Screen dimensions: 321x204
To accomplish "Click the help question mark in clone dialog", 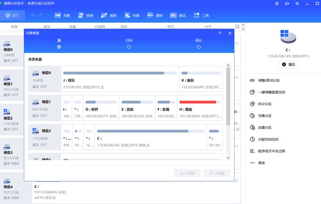I will click(x=220, y=33).
